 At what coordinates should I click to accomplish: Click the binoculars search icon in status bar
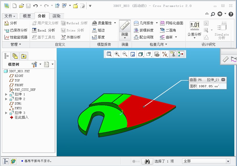click(147, 161)
